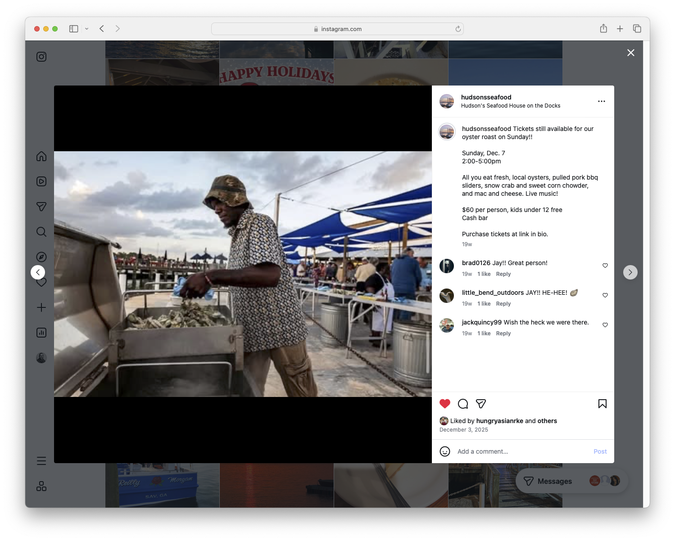
Task: Open hungryasianrke's profile link
Action: pyautogui.click(x=499, y=420)
